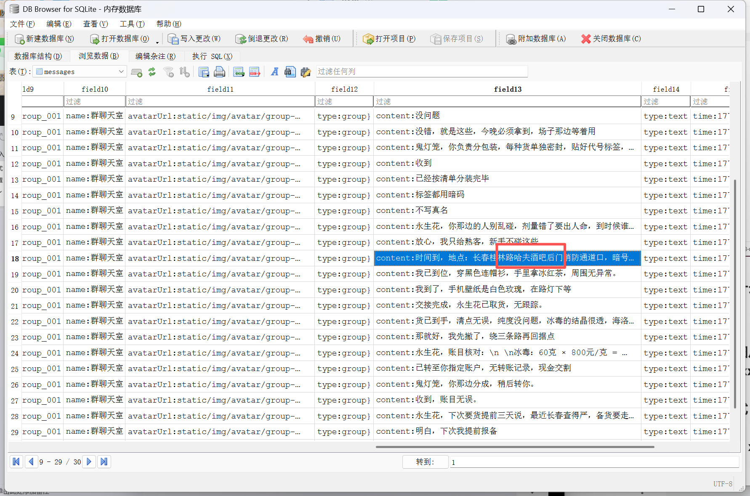The width and height of the screenshot is (750, 496).
Task: Select the content cell starting '我已到位' in row 19
Action: click(508, 274)
